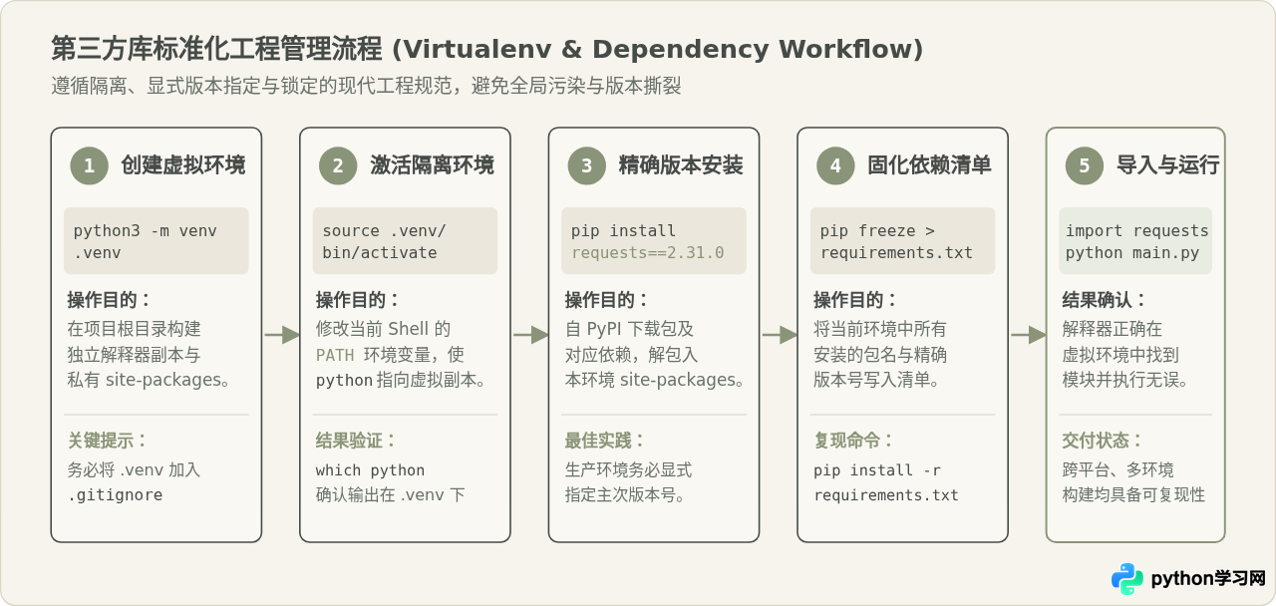Image resolution: width=1276 pixels, height=606 pixels.
Task: Click the line "在项目根目录构建"
Action: 134,329
